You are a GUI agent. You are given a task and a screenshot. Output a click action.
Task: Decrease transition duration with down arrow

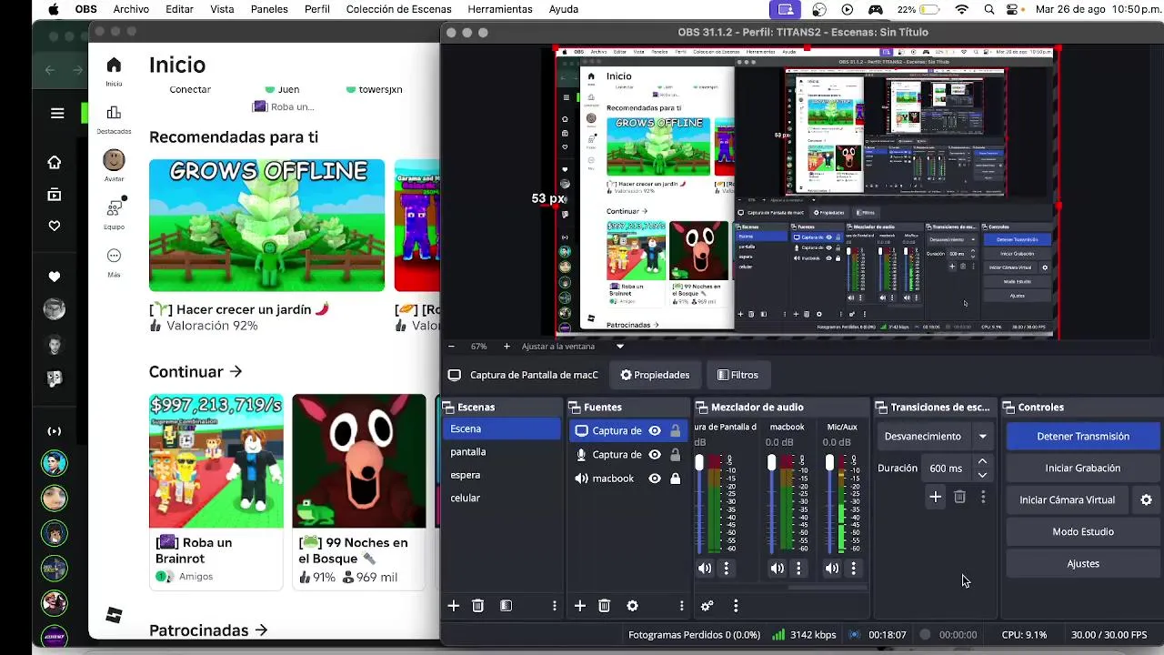pyautogui.click(x=982, y=475)
